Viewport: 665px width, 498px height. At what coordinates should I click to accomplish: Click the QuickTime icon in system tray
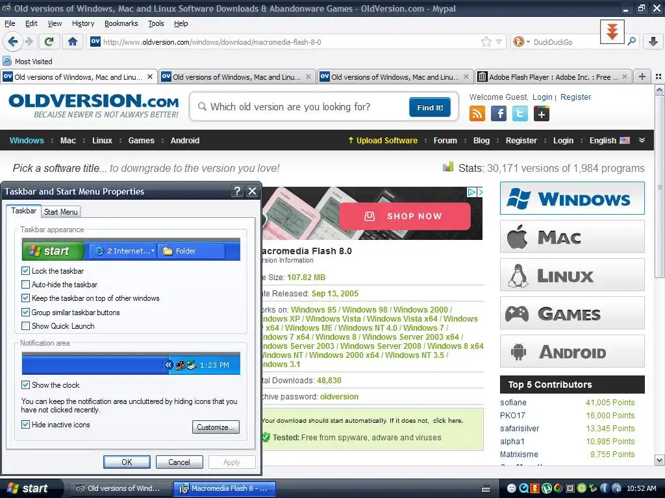524,488
